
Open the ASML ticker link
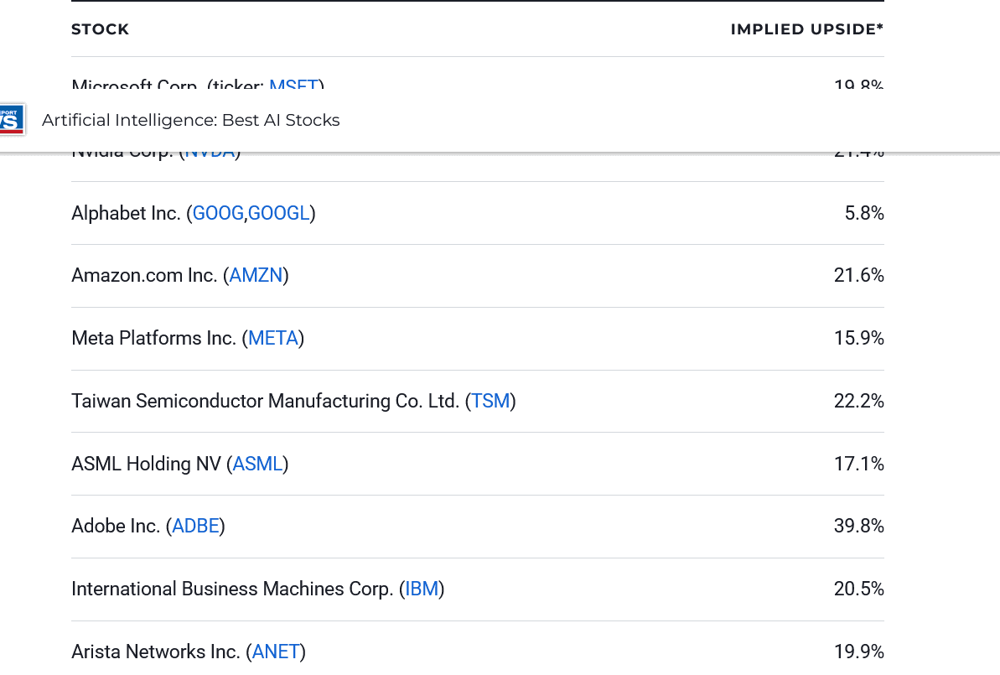257,464
